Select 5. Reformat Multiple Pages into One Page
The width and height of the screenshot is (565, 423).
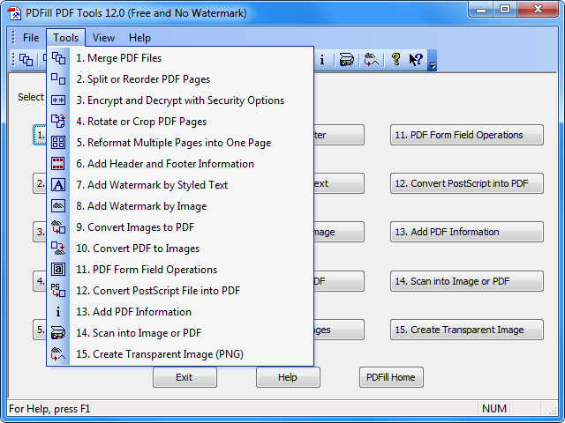point(180,143)
